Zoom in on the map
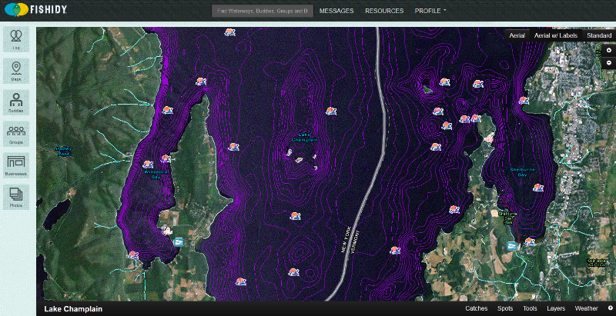The image size is (616, 316). [x=608, y=49]
